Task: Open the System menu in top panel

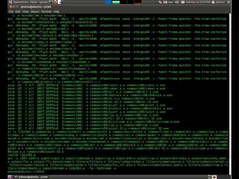Action: click(x=43, y=2)
